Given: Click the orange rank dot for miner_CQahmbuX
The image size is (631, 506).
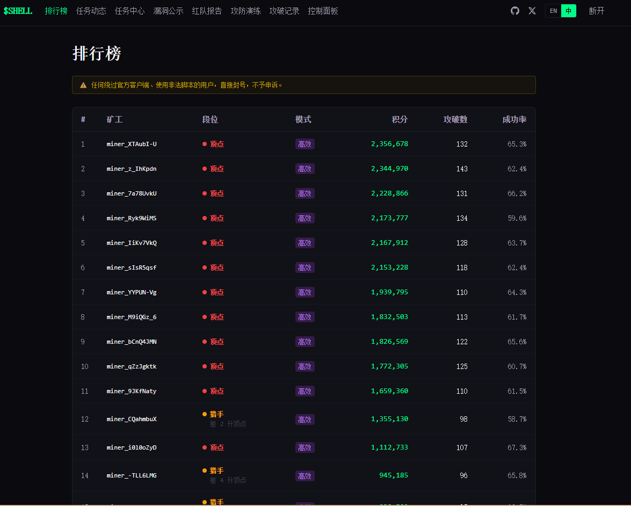Looking at the screenshot, I should tap(205, 414).
